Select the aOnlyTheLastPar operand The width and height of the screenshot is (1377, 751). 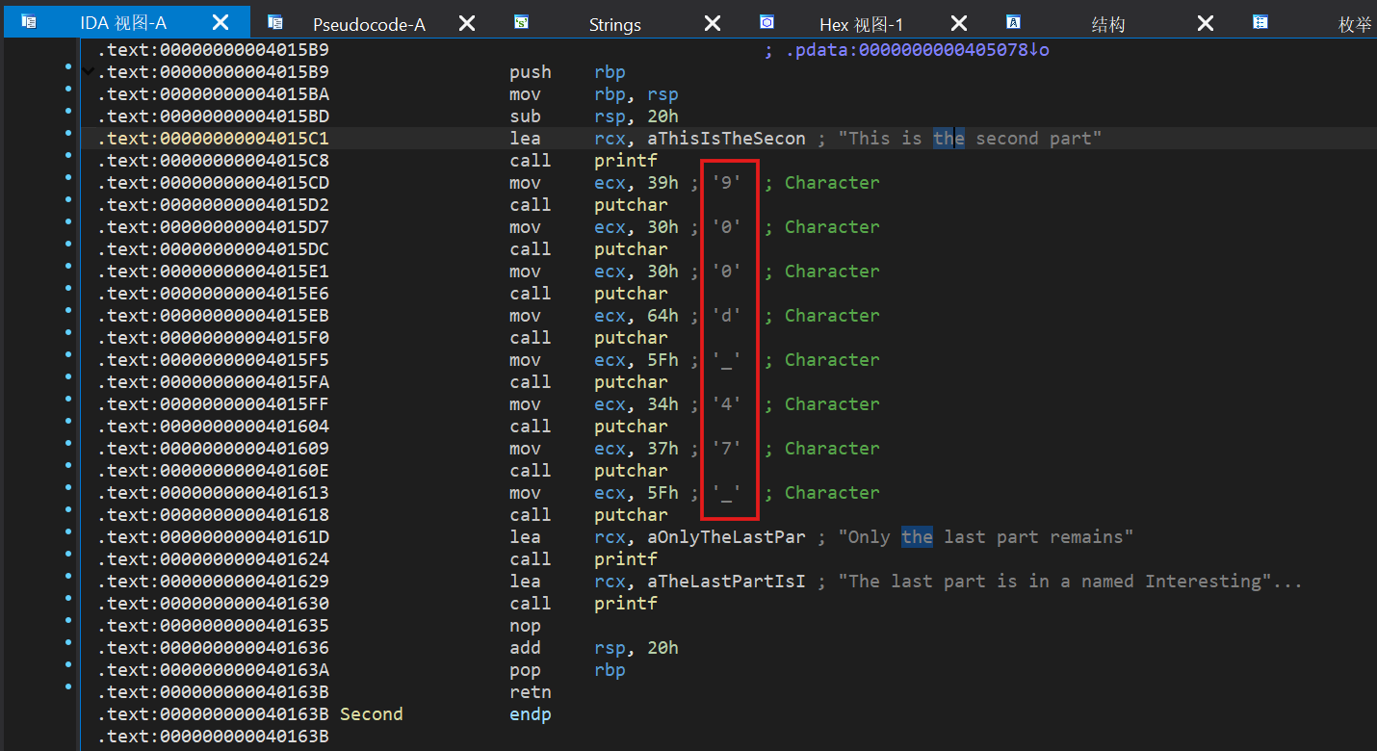click(x=727, y=537)
